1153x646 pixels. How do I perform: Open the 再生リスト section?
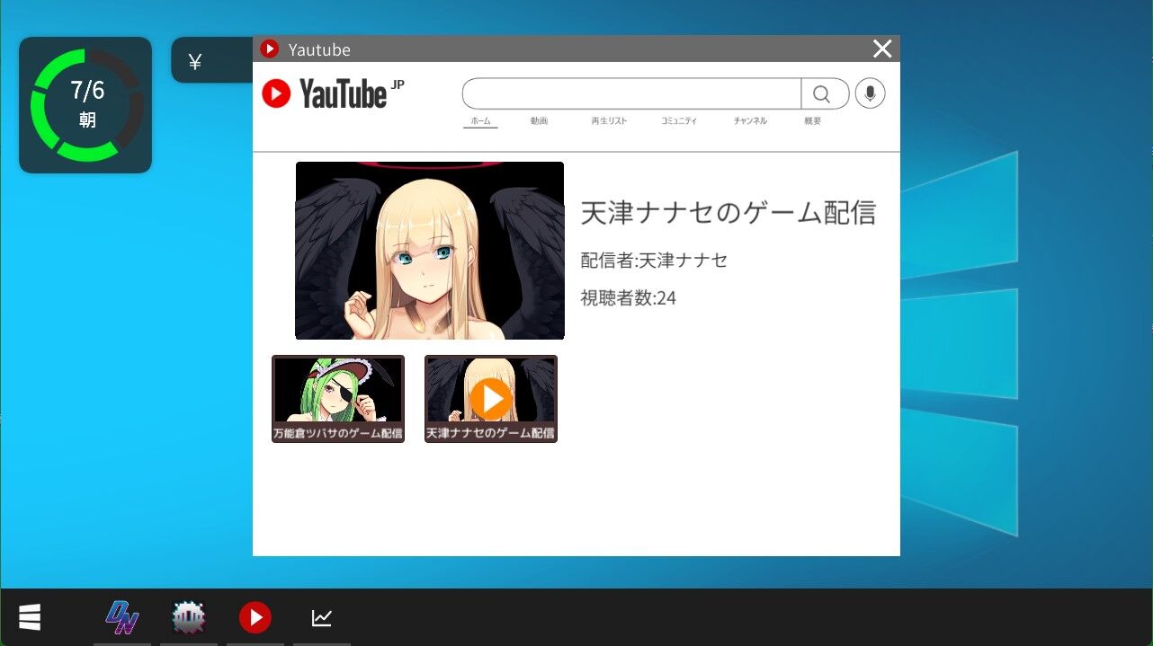pos(609,120)
